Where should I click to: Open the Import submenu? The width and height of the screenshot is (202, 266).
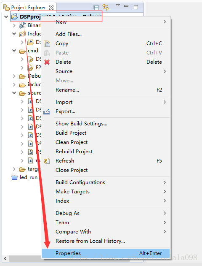106,102
